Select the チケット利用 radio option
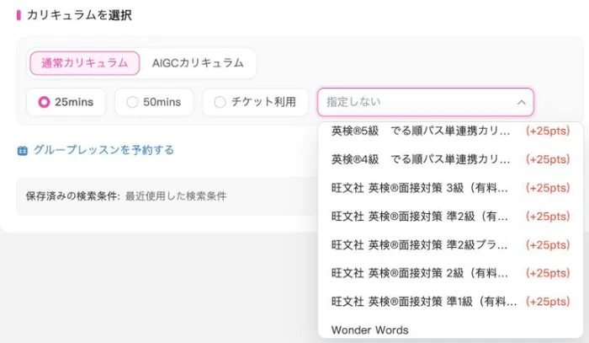The image size is (589, 343). [x=255, y=102]
